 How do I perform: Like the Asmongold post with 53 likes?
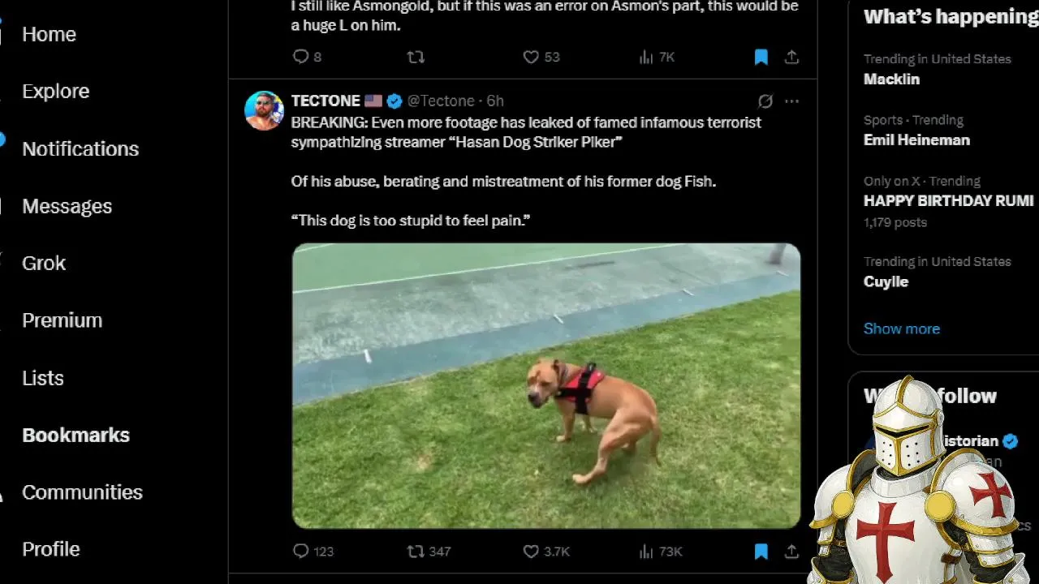pos(531,57)
